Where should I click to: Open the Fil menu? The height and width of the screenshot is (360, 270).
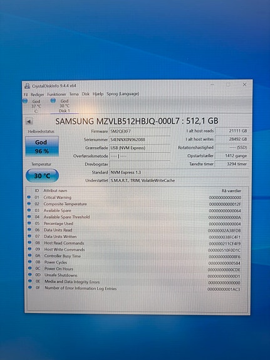pyautogui.click(x=26, y=95)
